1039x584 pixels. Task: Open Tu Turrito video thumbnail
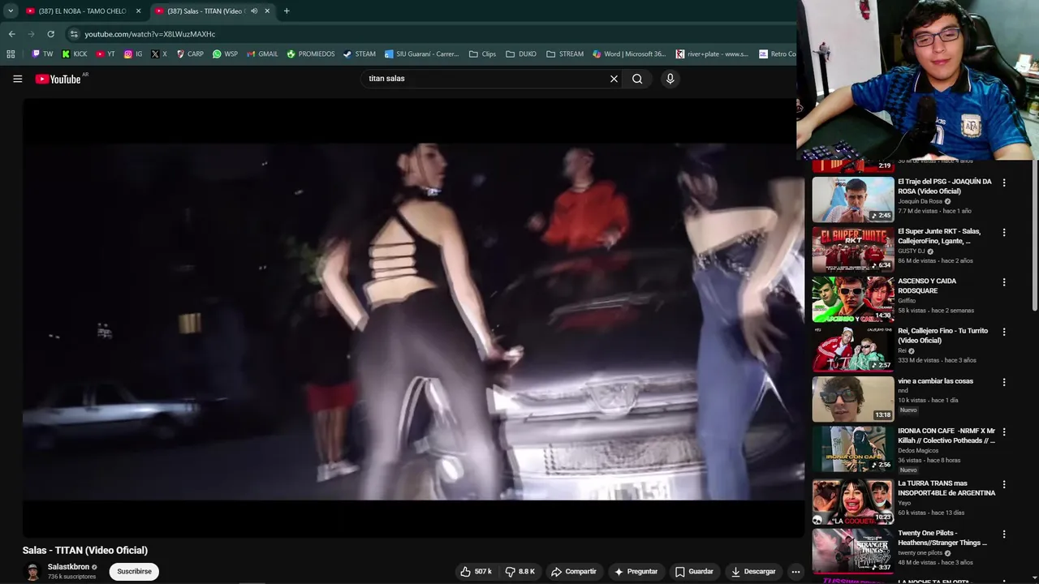click(x=853, y=349)
